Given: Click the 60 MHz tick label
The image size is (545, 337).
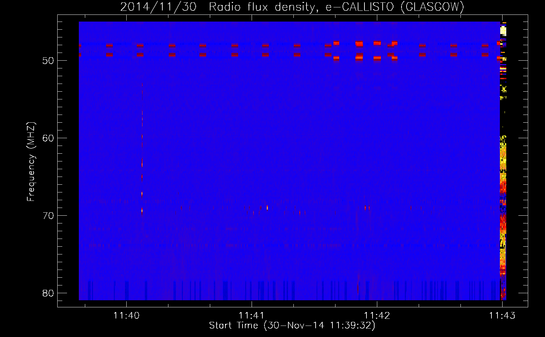Looking at the screenshot, I should point(48,138).
